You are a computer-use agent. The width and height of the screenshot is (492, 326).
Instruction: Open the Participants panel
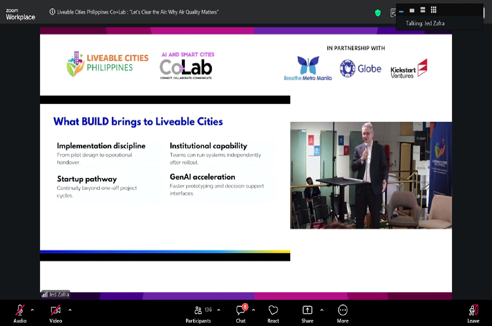[198, 310]
